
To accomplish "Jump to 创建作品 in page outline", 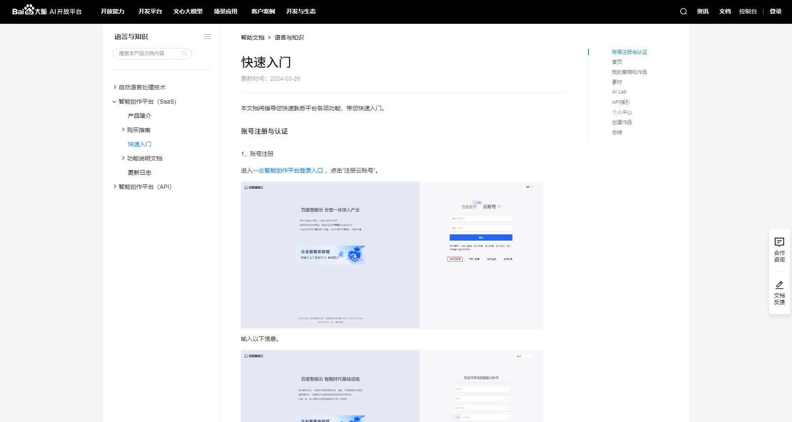I will tap(622, 122).
